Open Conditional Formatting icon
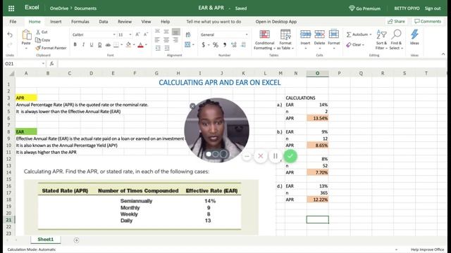Viewport: 451px width, 253px height. click(265, 34)
